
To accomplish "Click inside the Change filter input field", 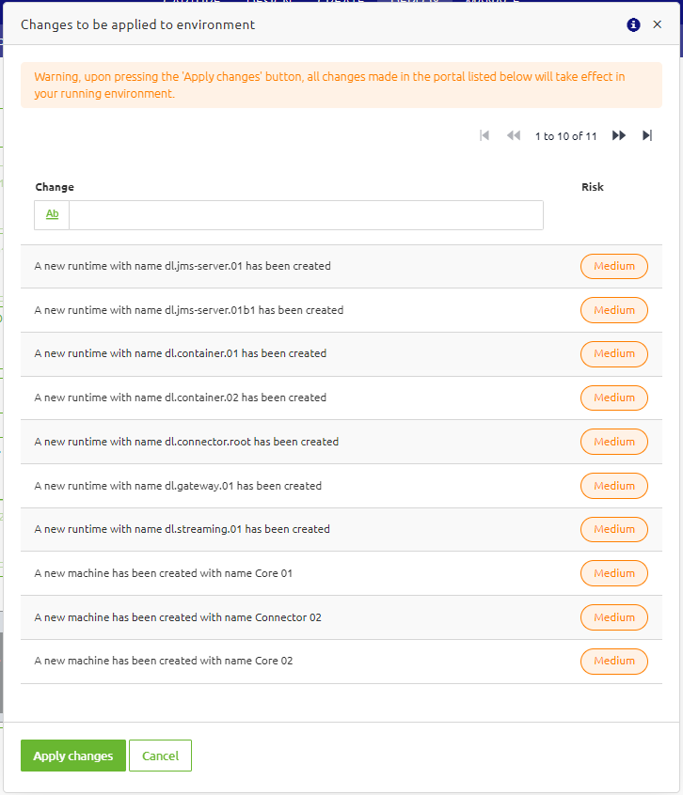I will pos(306,214).
